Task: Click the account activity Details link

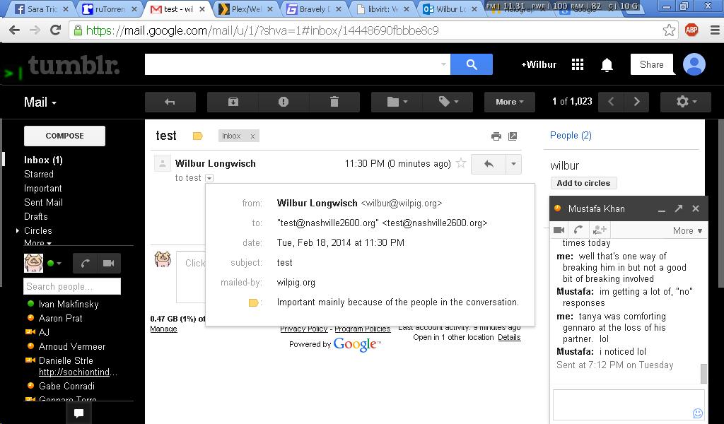Action: pyautogui.click(x=509, y=337)
